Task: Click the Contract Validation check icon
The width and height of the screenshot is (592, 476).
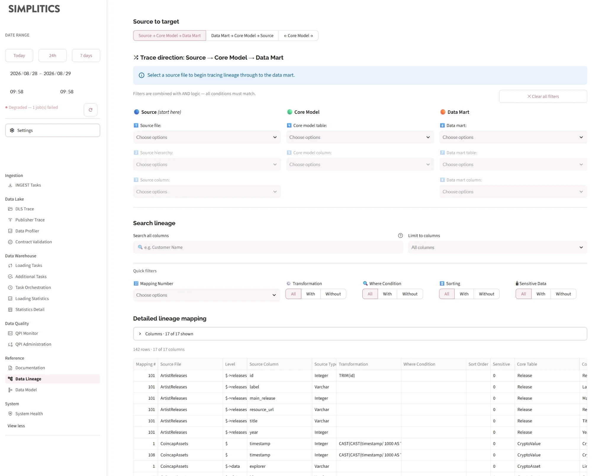Action: (10, 242)
